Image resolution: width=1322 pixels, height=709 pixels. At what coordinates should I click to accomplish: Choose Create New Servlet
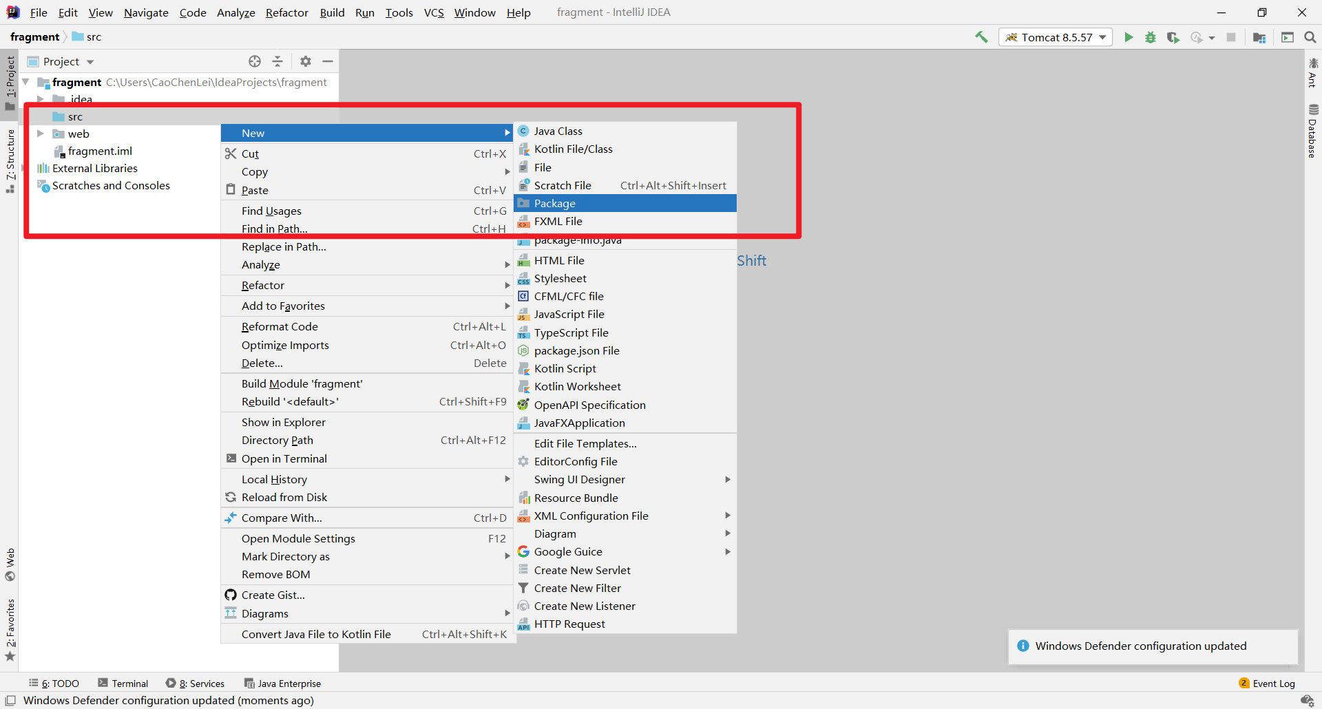(625, 570)
